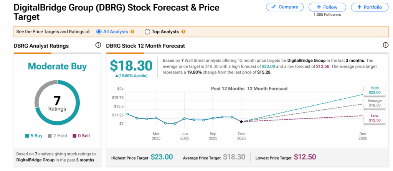Select the All Analysts radio button
Viewport: 393px width, 171px height.
coord(99,32)
